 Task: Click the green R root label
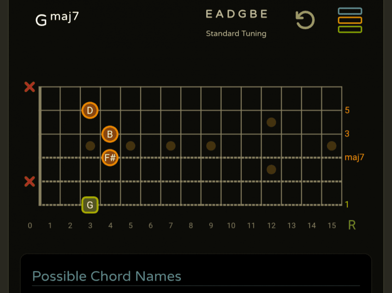352,225
